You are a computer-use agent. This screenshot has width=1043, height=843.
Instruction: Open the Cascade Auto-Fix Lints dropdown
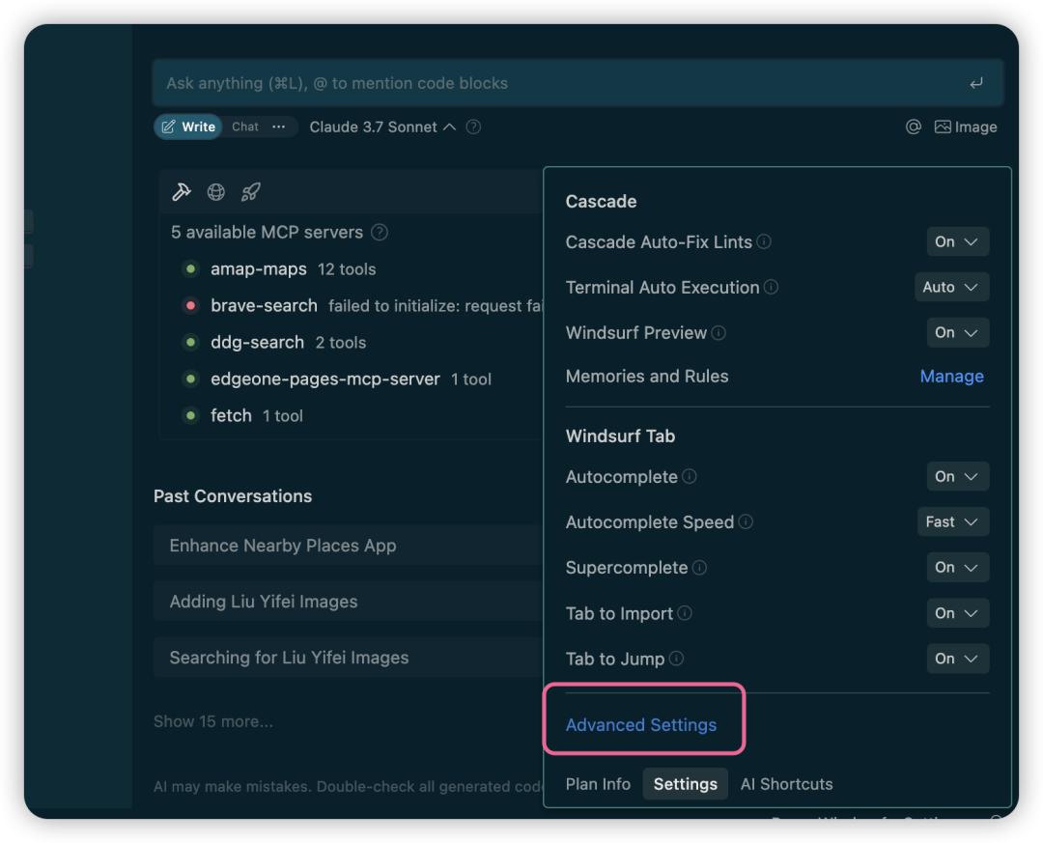point(957,241)
